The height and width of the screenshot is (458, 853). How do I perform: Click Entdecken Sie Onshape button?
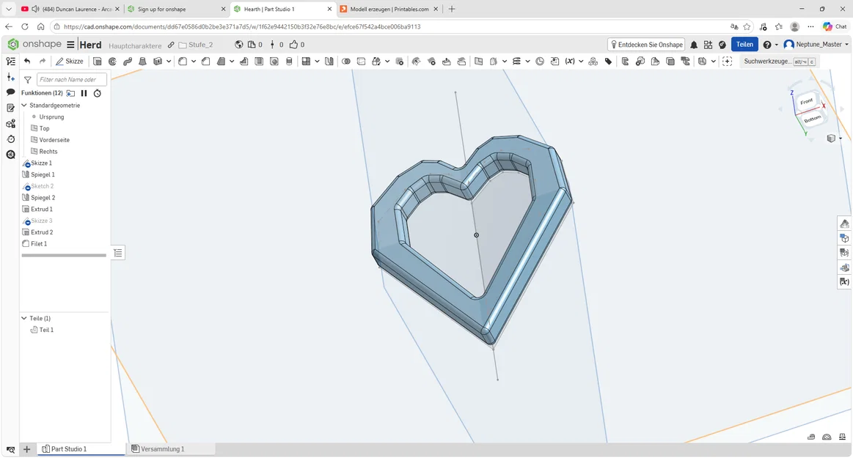coord(646,45)
